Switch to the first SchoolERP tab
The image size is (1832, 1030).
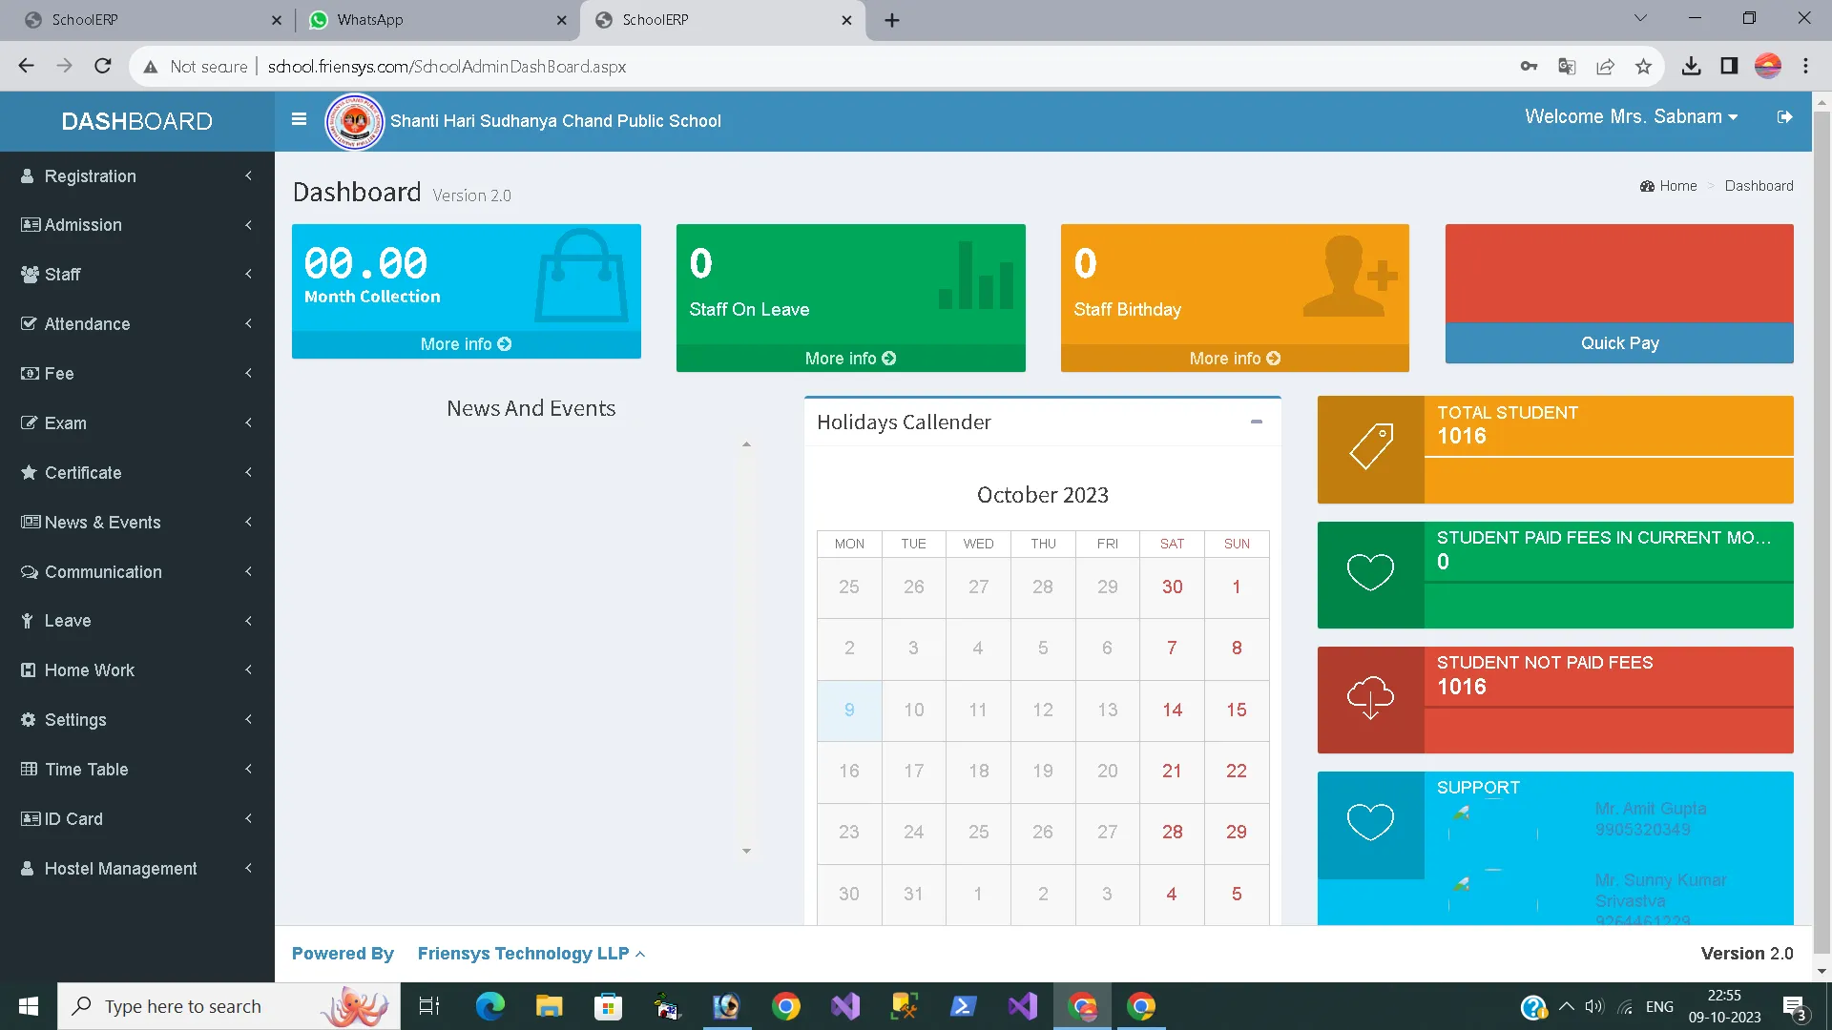tap(151, 20)
